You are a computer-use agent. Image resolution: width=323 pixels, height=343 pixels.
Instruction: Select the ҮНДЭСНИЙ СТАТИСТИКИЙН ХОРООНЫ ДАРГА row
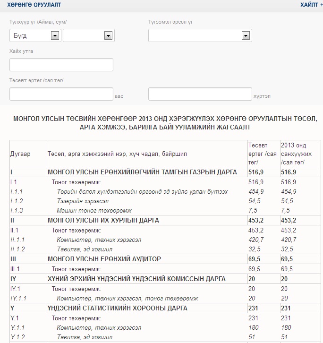click(x=118, y=309)
